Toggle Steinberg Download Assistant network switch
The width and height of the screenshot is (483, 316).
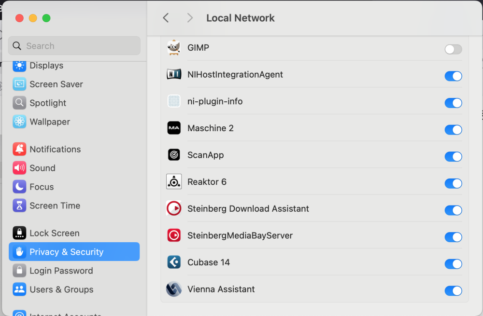click(x=453, y=210)
